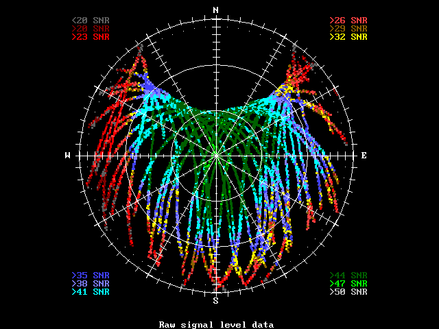Click the '>35 SNR' blue legend entry
Image resolution: width=439 pixels, height=329 pixels.
(91, 276)
